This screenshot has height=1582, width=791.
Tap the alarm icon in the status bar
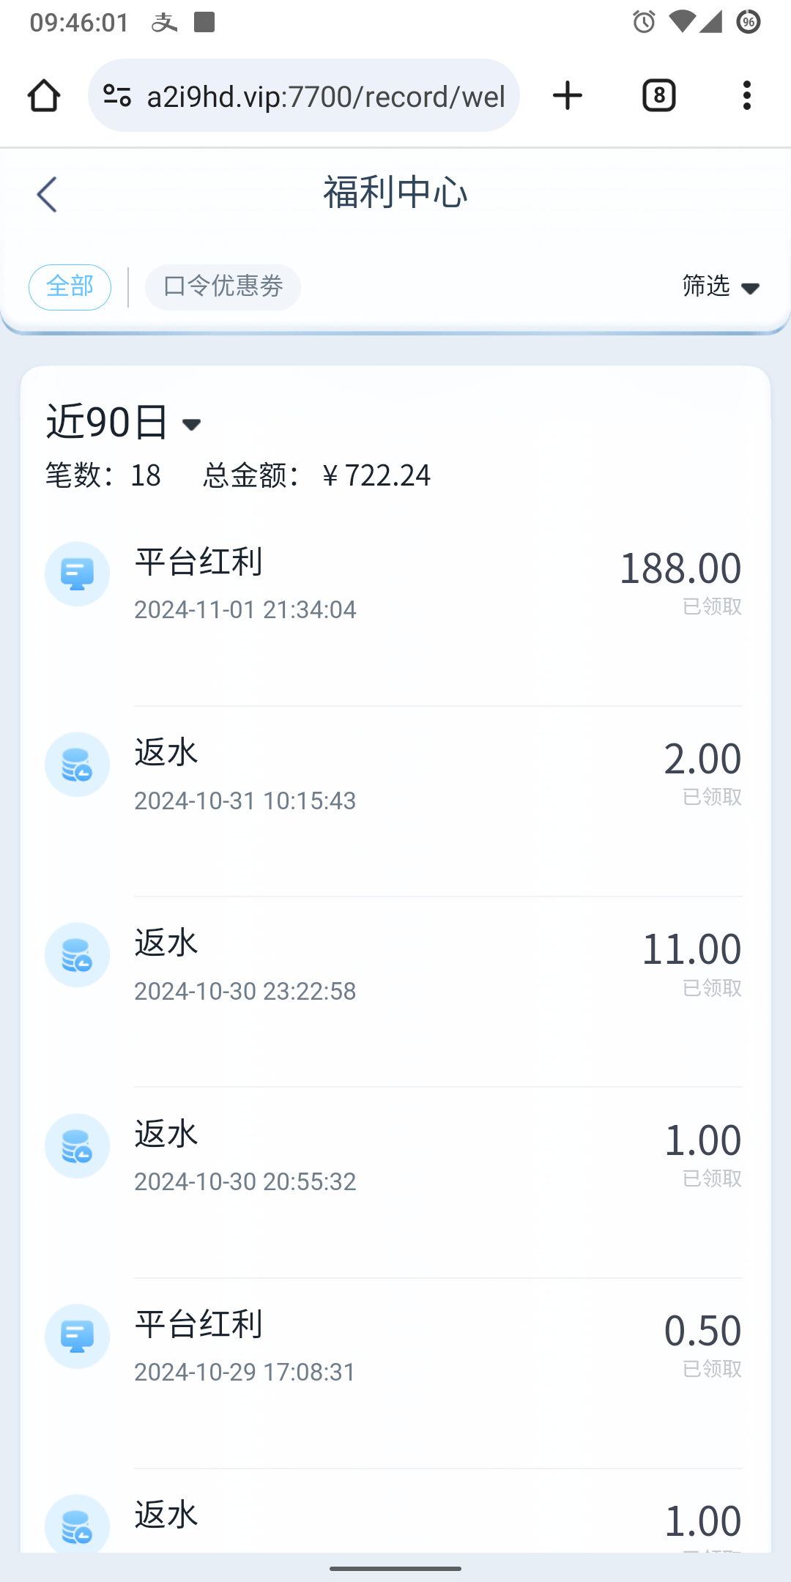[x=644, y=22]
